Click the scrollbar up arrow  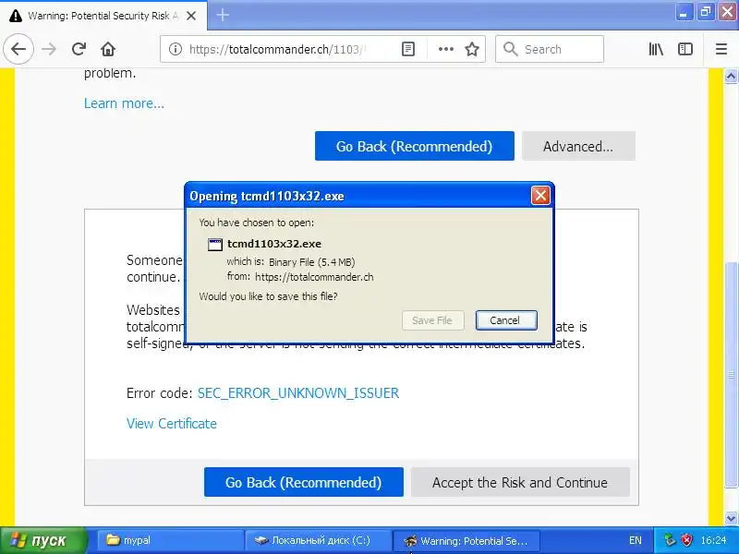(731, 76)
